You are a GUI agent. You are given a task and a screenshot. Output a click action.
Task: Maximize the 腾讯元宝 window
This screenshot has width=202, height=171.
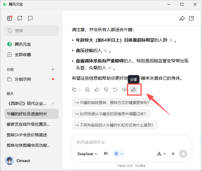click(182, 4)
